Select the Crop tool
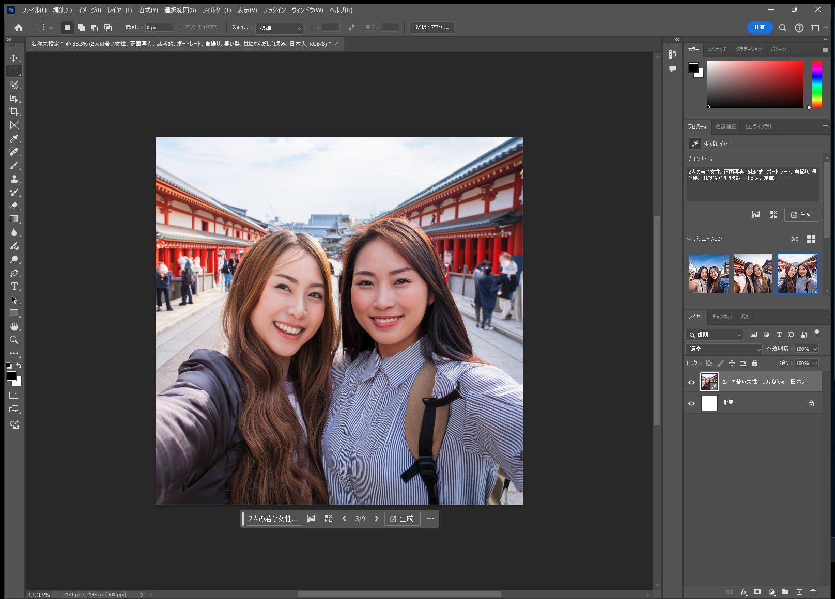The width and height of the screenshot is (835, 599). (14, 112)
